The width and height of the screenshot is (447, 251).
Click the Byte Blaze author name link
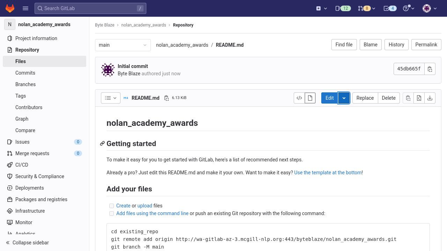point(129,74)
